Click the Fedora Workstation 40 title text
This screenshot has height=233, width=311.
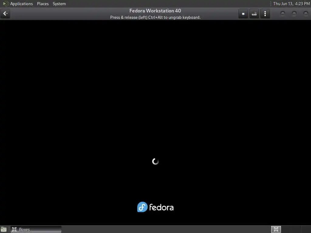pyautogui.click(x=155, y=11)
